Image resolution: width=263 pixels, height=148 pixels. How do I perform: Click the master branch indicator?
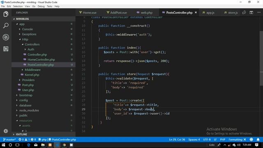point(9,139)
